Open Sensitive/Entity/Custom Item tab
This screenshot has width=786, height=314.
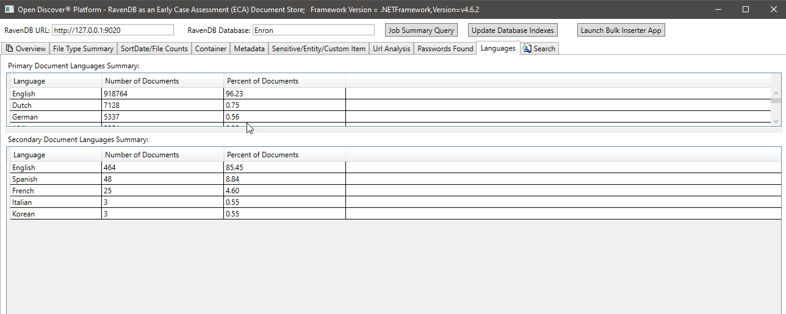pyautogui.click(x=319, y=49)
